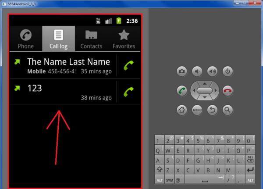Click the emulator camera hardware button

(182, 71)
